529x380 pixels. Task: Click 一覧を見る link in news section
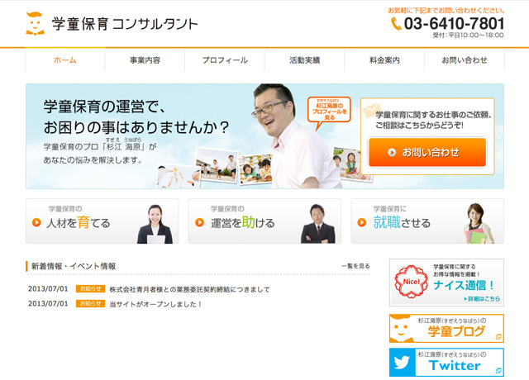(x=355, y=266)
